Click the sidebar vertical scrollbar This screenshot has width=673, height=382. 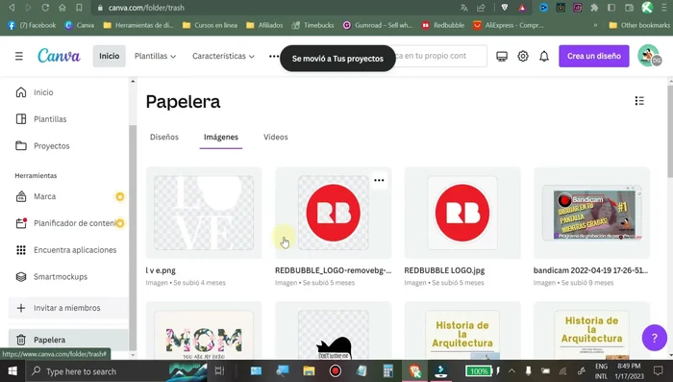[x=133, y=238]
